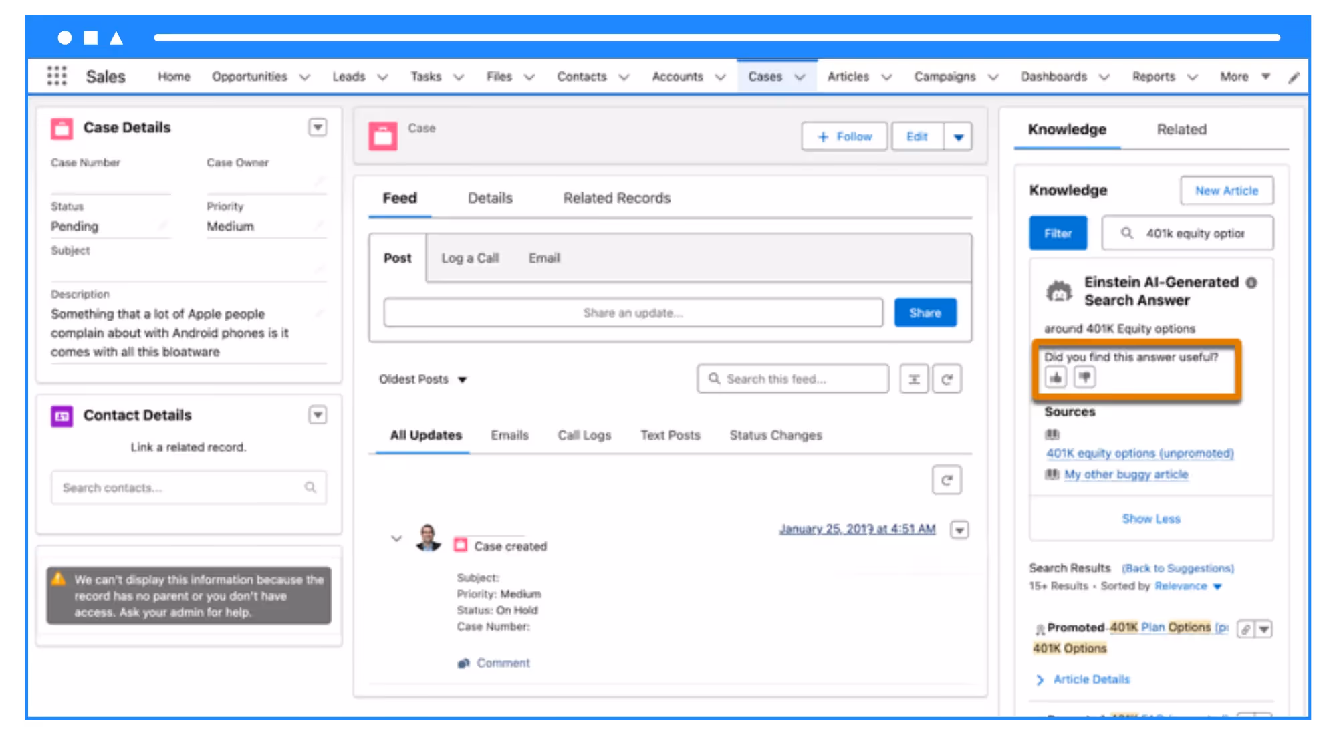Open the Oldest Posts sort dropdown

(x=423, y=379)
